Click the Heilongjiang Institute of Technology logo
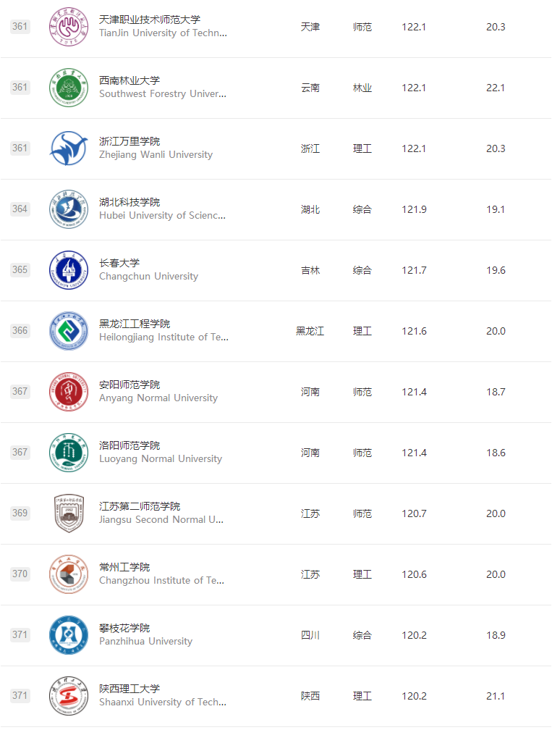Viewport: 552px width, 730px height. (68, 331)
